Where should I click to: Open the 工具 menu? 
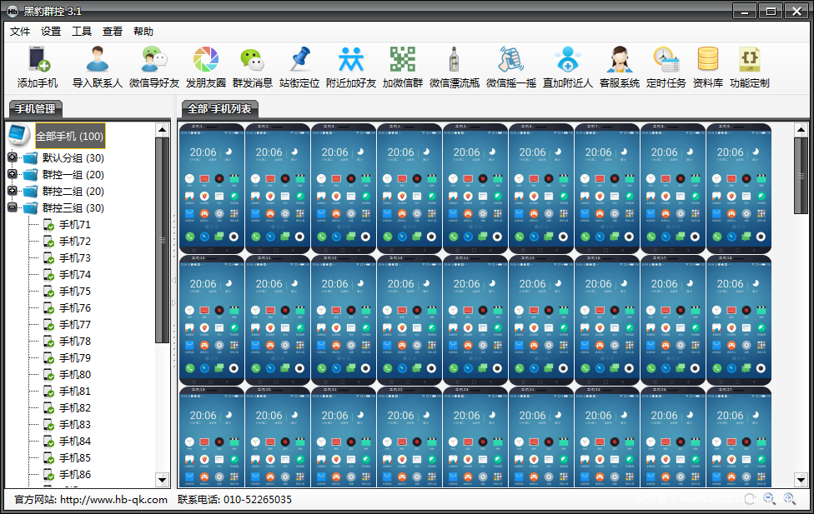click(x=82, y=32)
